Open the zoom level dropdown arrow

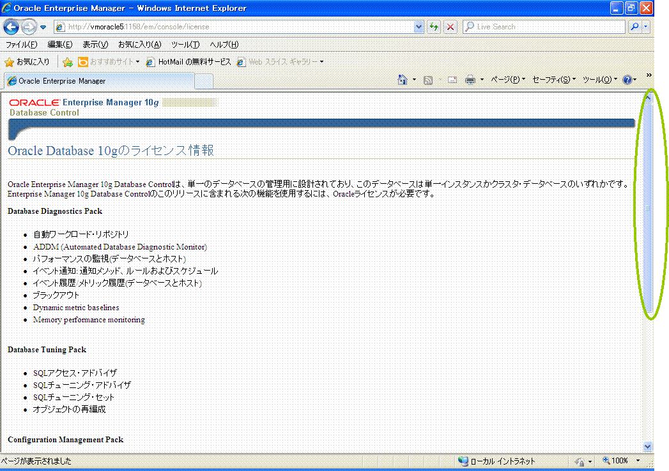[x=638, y=461]
